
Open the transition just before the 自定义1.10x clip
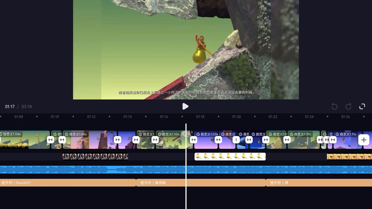point(155,140)
